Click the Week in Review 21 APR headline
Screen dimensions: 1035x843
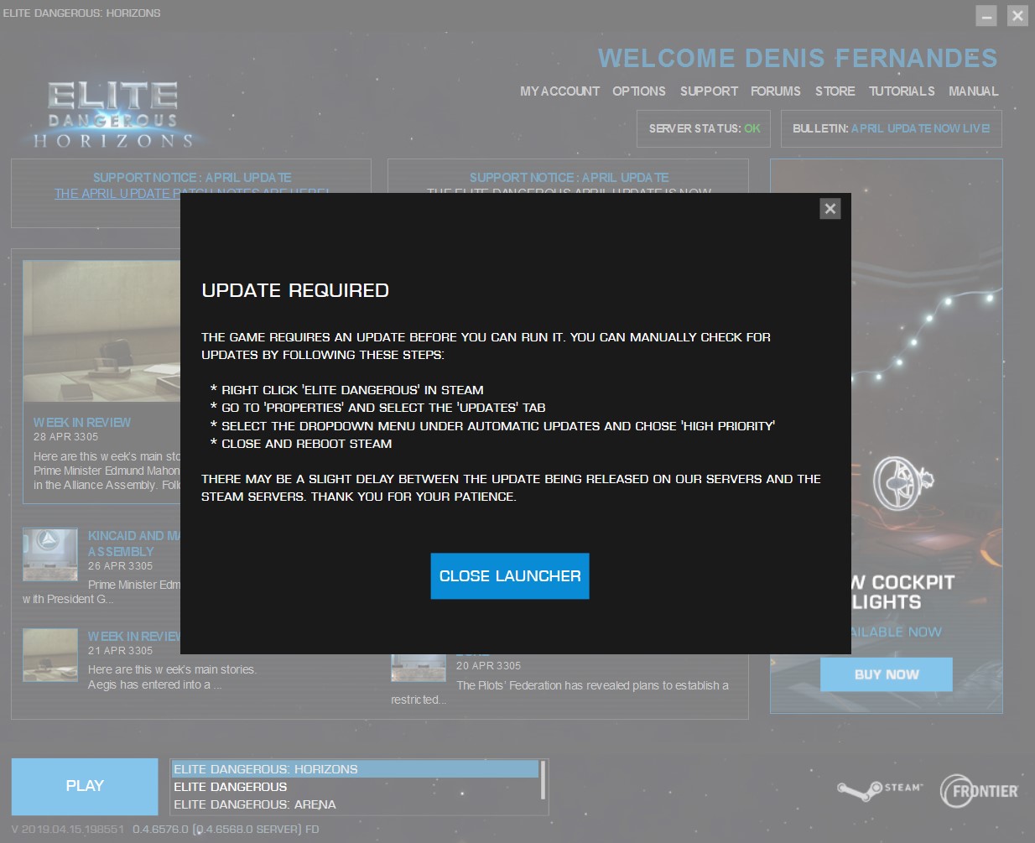click(x=134, y=637)
